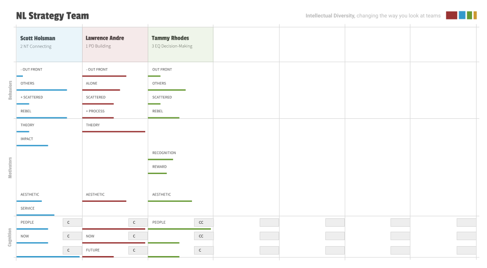Select the Motivators section label

pos(10,168)
